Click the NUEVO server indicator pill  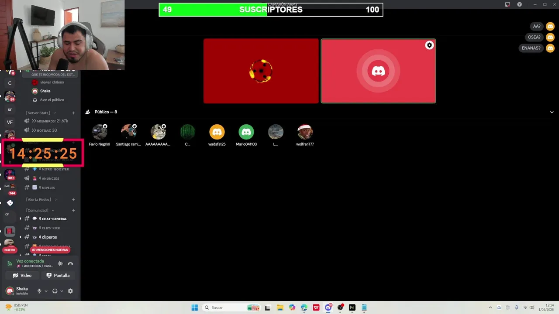tap(10, 250)
